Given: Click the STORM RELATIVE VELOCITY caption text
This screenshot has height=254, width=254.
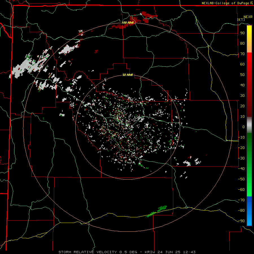Looking at the screenshot, I should (87, 252).
